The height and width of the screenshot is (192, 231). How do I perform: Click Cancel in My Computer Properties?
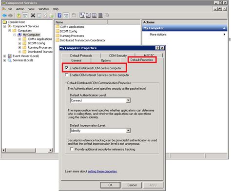132,185
